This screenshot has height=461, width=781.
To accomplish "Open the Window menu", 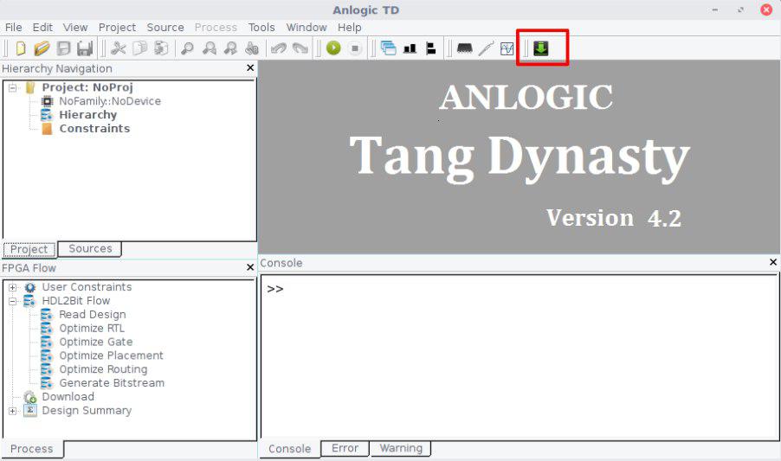I will 307,28.
